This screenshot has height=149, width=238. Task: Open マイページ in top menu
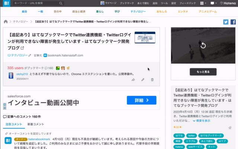(109, 3)
